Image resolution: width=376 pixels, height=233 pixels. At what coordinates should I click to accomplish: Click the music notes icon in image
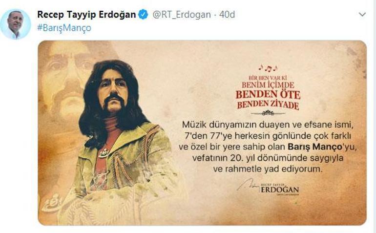click(x=268, y=68)
